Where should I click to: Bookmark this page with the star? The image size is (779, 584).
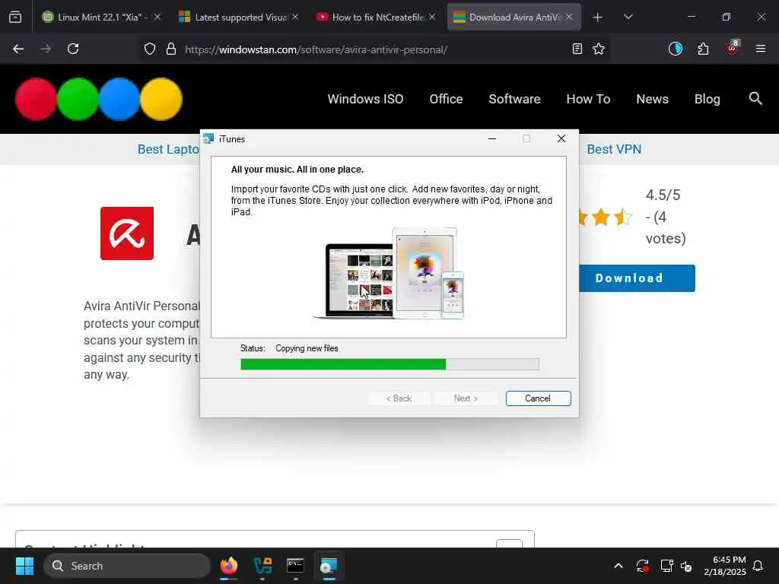(x=599, y=49)
